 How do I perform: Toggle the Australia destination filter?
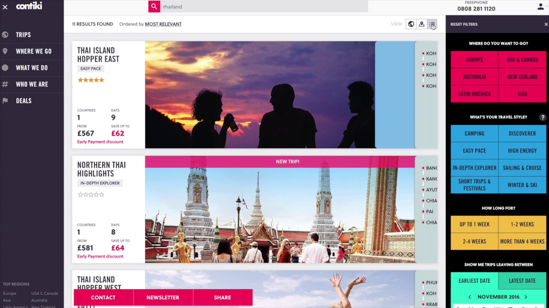tap(474, 77)
